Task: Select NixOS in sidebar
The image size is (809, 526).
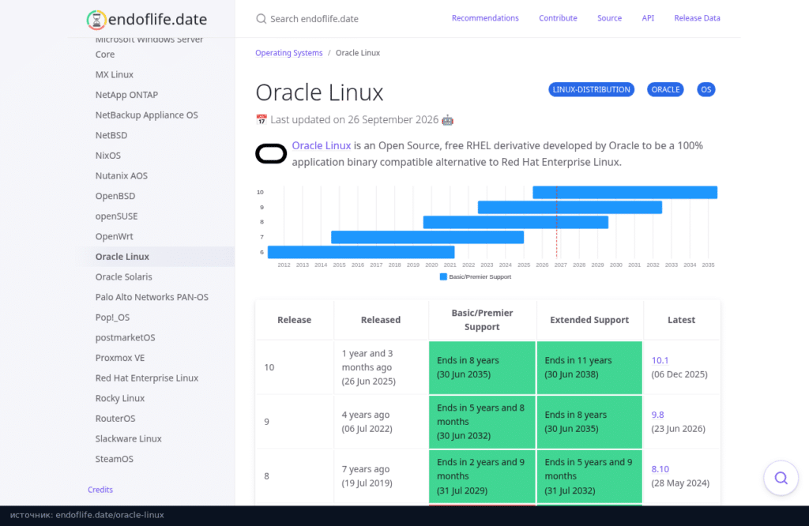Action: tap(107, 156)
